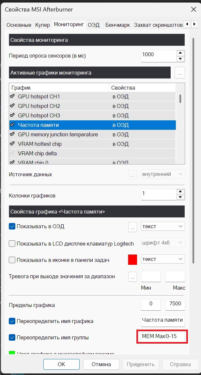Open alarm range settings ellipsis button

(x=133, y=277)
